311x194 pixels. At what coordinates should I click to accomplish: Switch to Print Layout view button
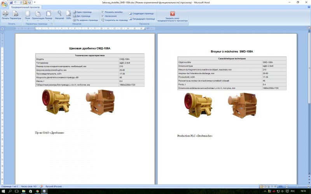262,187
